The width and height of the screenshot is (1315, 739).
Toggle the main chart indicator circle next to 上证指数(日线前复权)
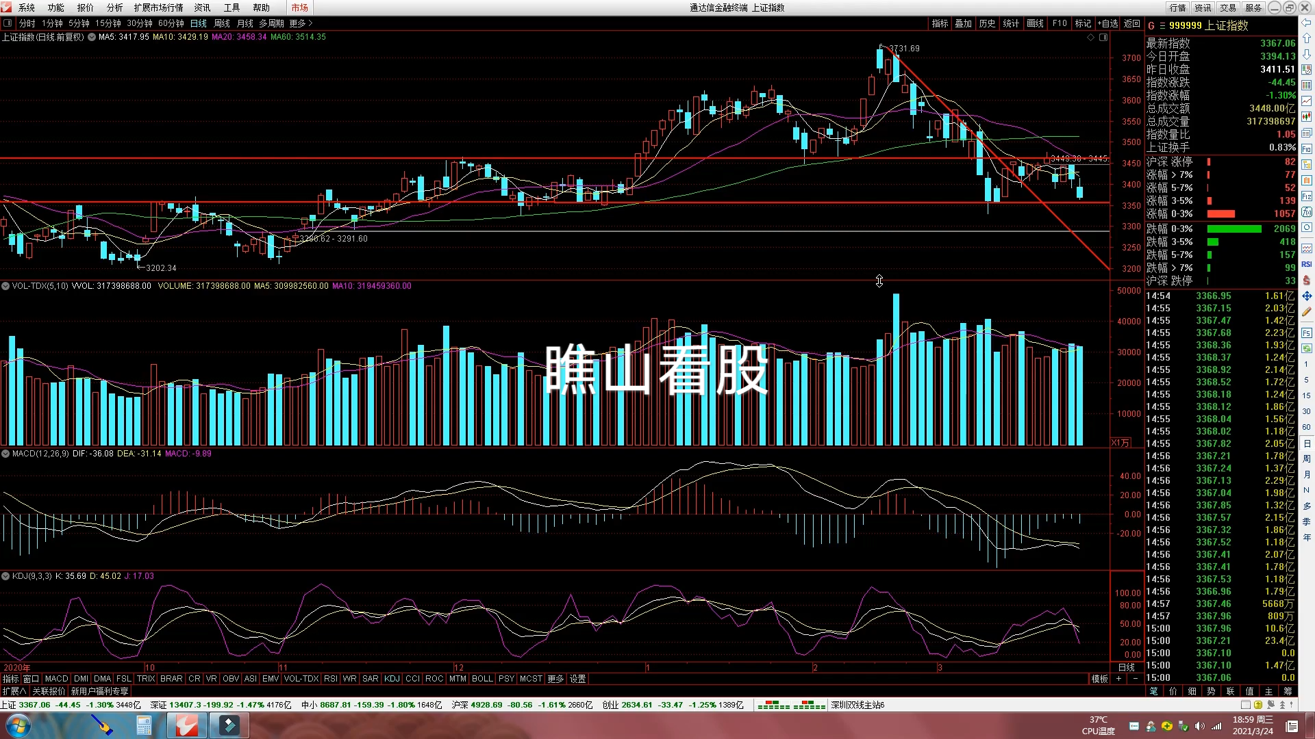92,37
